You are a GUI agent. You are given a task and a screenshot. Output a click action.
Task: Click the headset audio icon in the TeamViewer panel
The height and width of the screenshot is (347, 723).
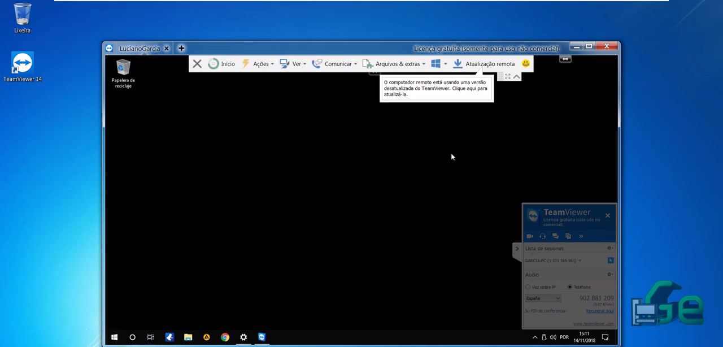click(542, 236)
